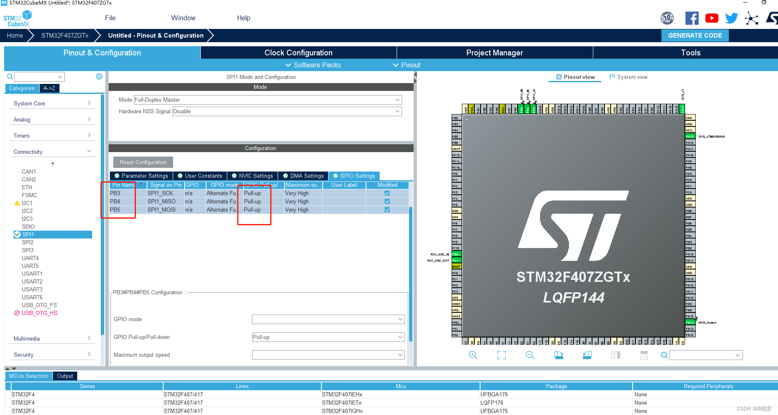
Task: Expand the Multimedia category
Action: 52,339
